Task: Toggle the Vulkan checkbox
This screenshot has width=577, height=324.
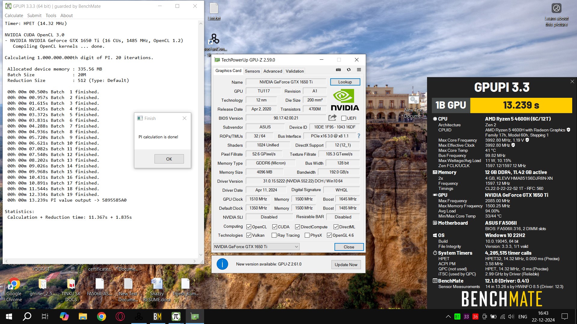Action: [x=249, y=235]
